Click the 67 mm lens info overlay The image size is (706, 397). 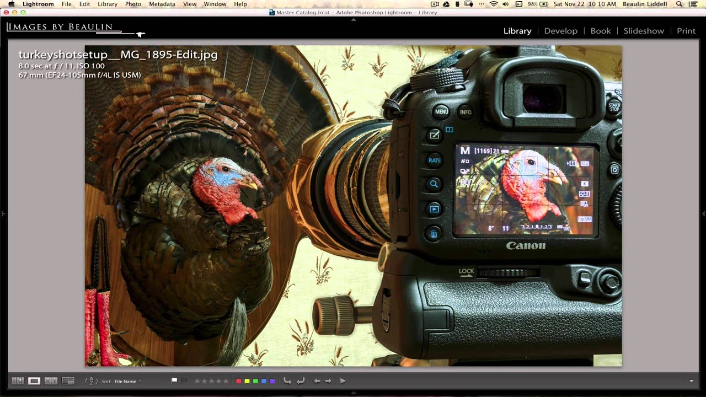tap(79, 75)
